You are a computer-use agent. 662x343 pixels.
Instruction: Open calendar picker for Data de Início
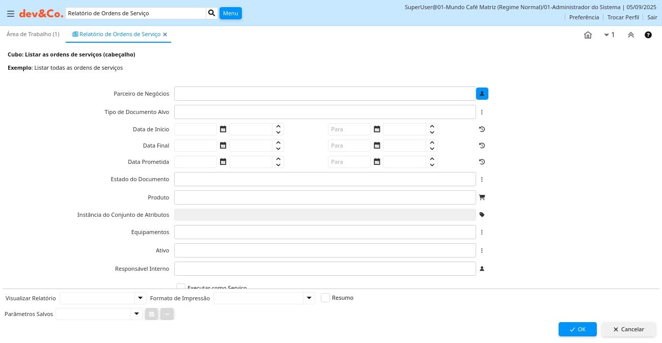(223, 129)
